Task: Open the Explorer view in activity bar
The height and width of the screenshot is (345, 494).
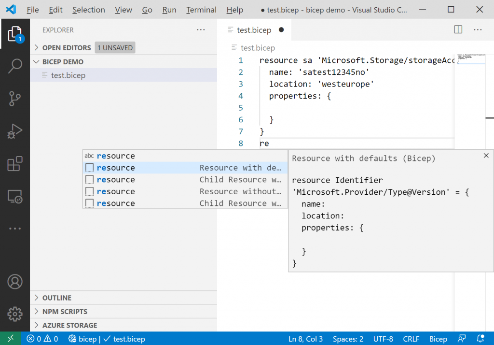Action: (15, 34)
